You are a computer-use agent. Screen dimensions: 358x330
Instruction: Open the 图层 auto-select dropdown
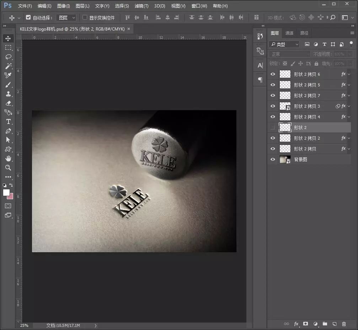pyautogui.click(x=66, y=18)
